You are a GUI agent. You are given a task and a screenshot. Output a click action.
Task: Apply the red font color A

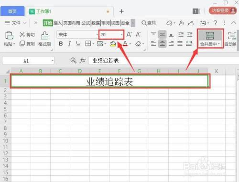(x=125, y=43)
